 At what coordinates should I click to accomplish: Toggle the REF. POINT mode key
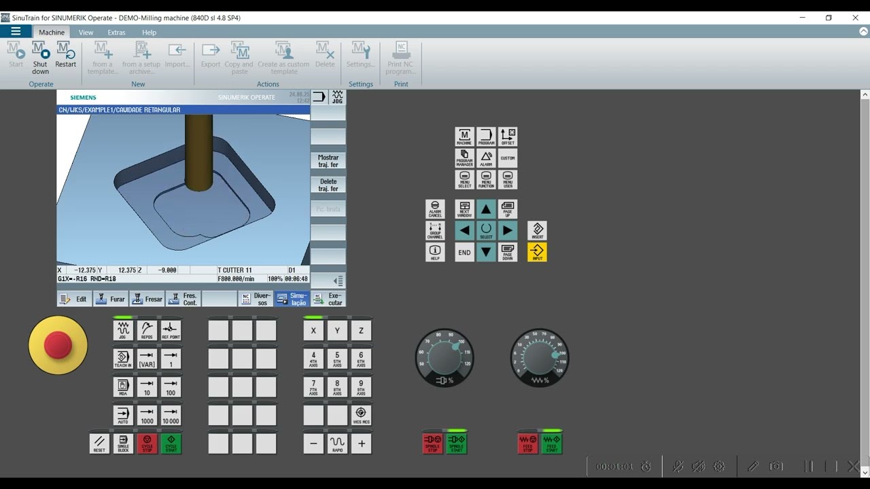pyautogui.click(x=171, y=331)
